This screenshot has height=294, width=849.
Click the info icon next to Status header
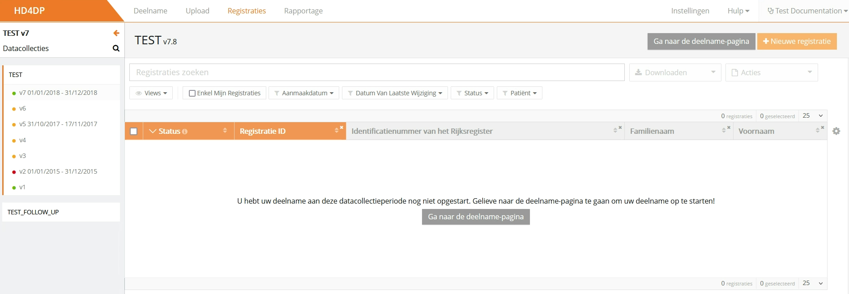tap(185, 132)
